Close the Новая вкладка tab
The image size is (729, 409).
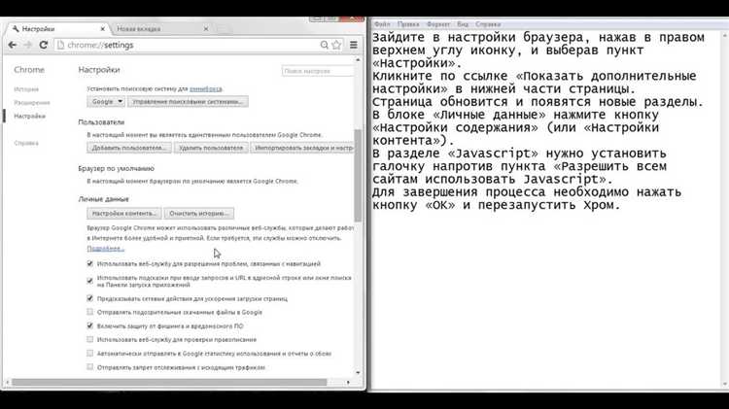click(x=206, y=29)
